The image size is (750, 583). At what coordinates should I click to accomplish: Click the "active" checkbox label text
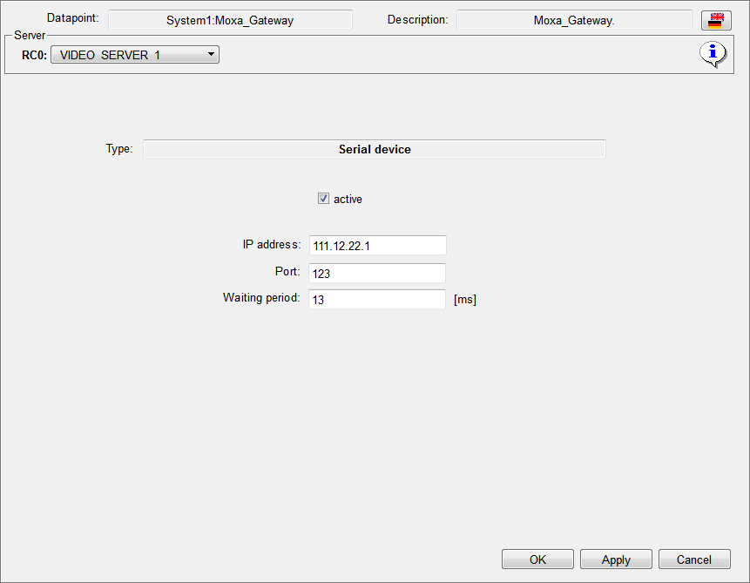348,200
